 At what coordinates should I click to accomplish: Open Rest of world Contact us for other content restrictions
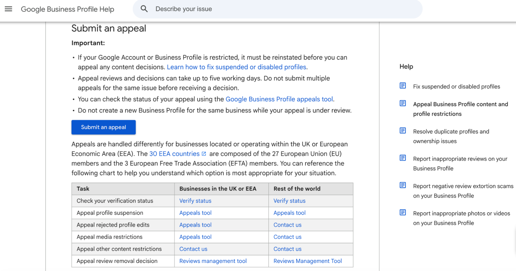pos(288,249)
